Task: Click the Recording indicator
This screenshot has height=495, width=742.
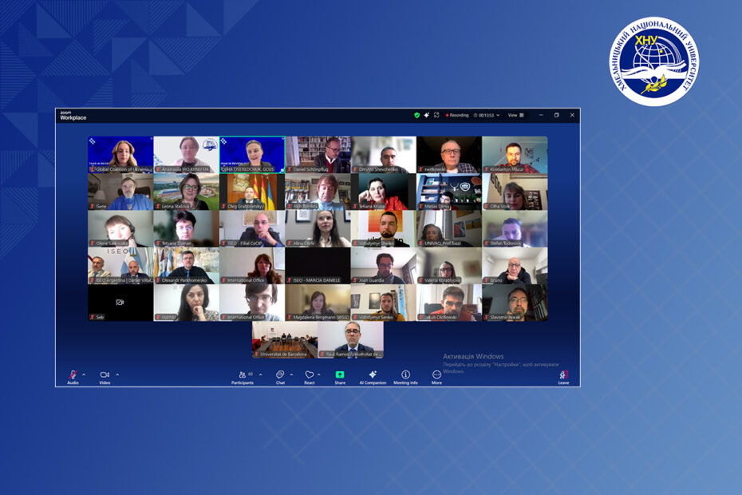Action: click(457, 115)
